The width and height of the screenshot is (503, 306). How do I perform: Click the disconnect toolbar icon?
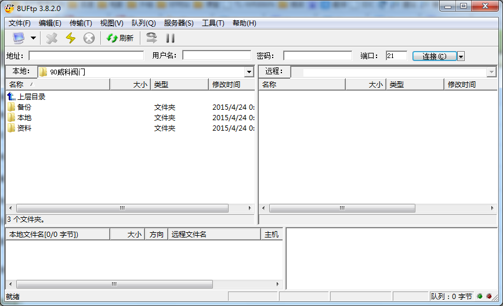tap(52, 38)
